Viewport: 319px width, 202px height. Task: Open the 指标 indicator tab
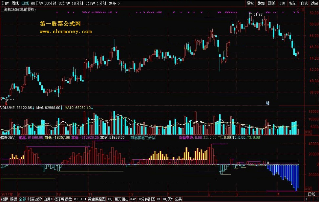[x=5, y=199]
